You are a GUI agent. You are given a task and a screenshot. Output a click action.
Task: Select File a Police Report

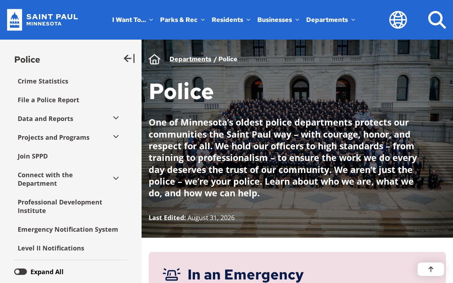click(x=48, y=100)
